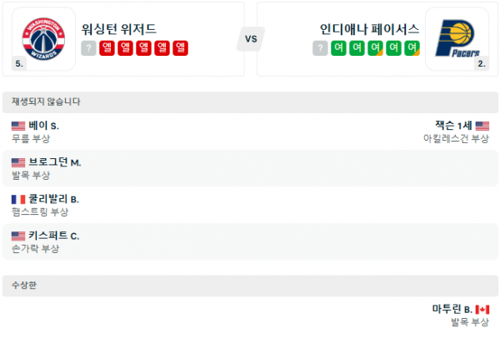View 마투린 B. player details
Image resolution: width=500 pixels, height=338 pixels.
(452, 309)
